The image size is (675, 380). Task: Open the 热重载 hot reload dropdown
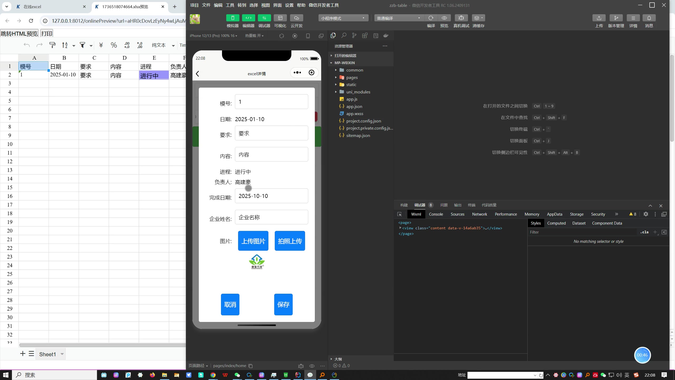tap(254, 36)
